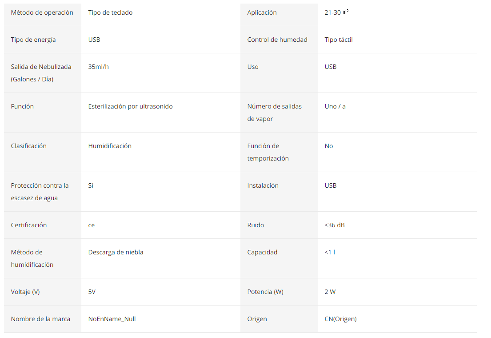Screen dimensions: 491x338
Task: Click the 'Número de salidas de vapor' label
Action: 274,113
